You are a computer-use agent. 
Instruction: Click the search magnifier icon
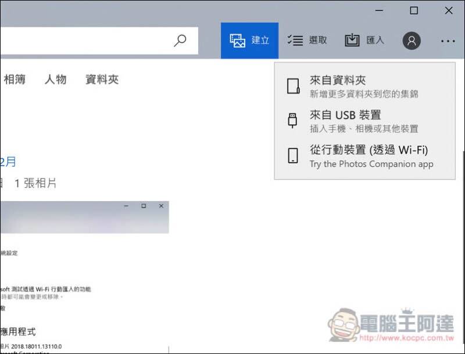[180, 41]
